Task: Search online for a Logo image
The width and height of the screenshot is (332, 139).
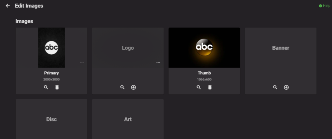Action: tap(123, 87)
